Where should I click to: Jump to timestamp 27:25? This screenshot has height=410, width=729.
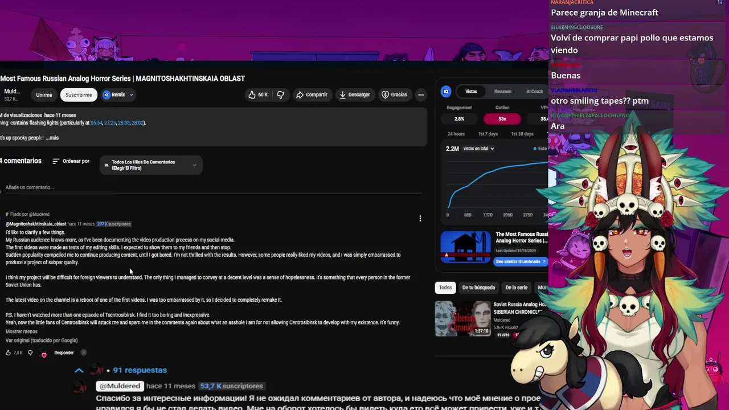[110, 122]
